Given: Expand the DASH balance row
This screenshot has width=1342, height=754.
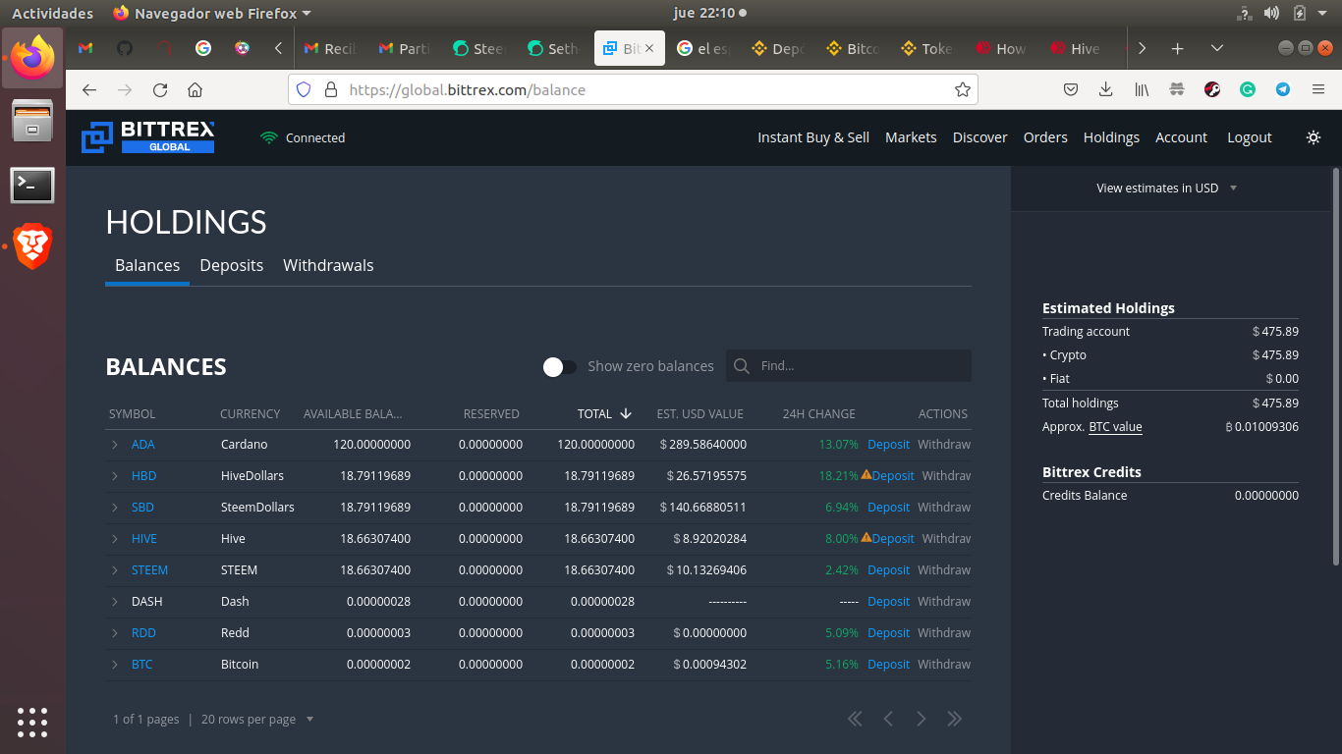Looking at the screenshot, I should click(x=115, y=602).
